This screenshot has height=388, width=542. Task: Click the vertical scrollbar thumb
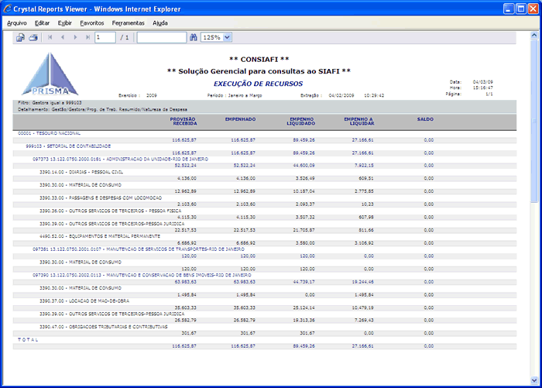[x=534, y=121]
